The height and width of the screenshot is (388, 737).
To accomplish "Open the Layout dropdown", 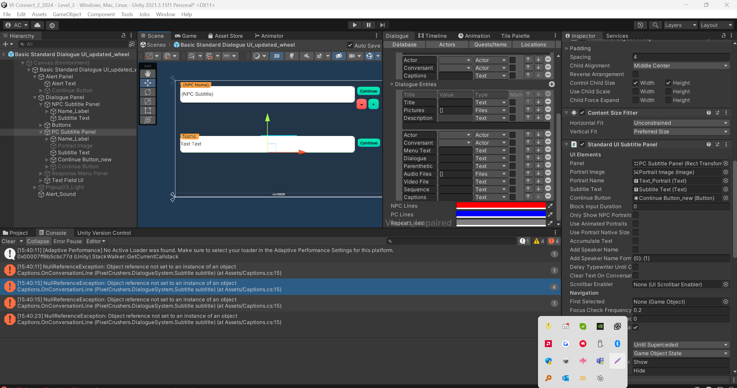I will click(716, 25).
